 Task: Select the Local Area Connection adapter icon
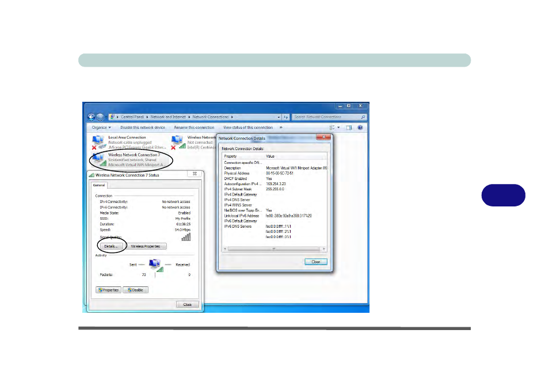pyautogui.click(x=98, y=142)
